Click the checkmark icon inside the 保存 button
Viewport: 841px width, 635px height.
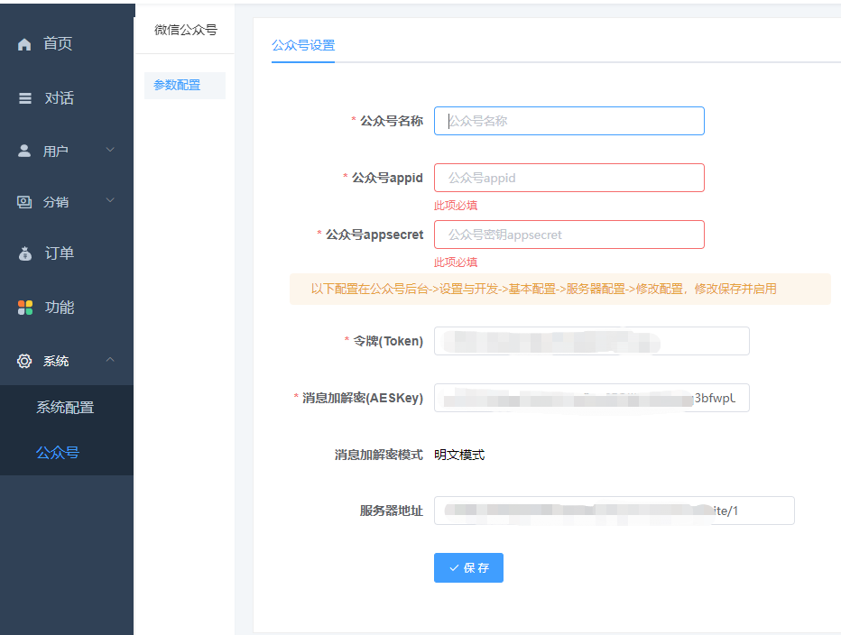[x=455, y=567]
